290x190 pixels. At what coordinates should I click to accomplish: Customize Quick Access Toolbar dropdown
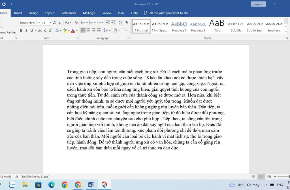click(11, 4)
